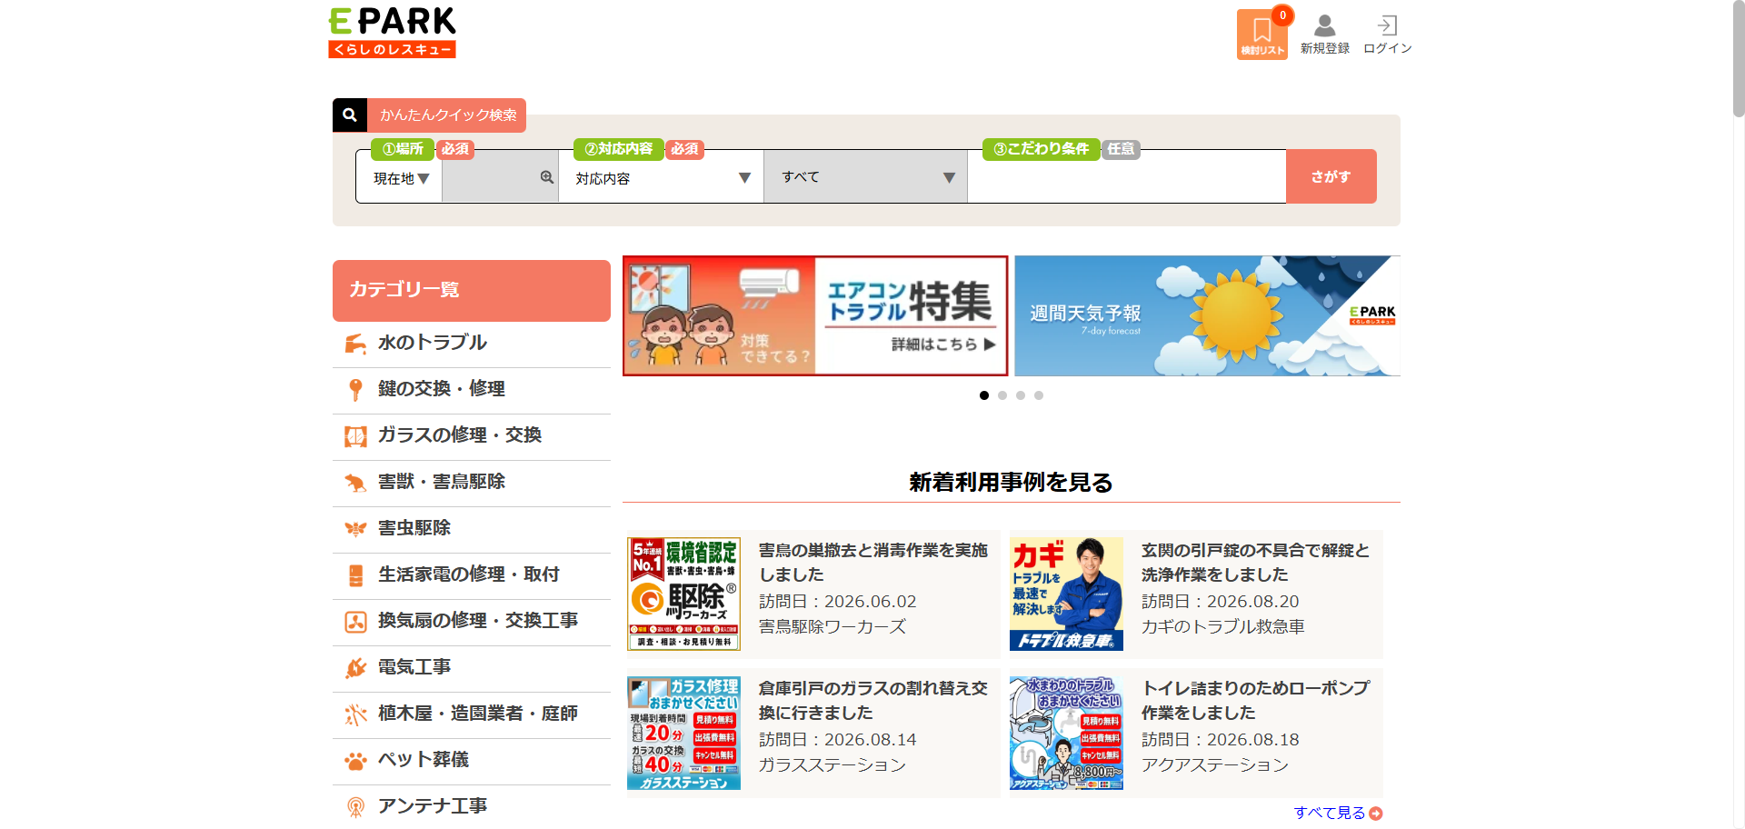Click the plug icon for 電気工事
The width and height of the screenshot is (1745, 829).
(355, 668)
